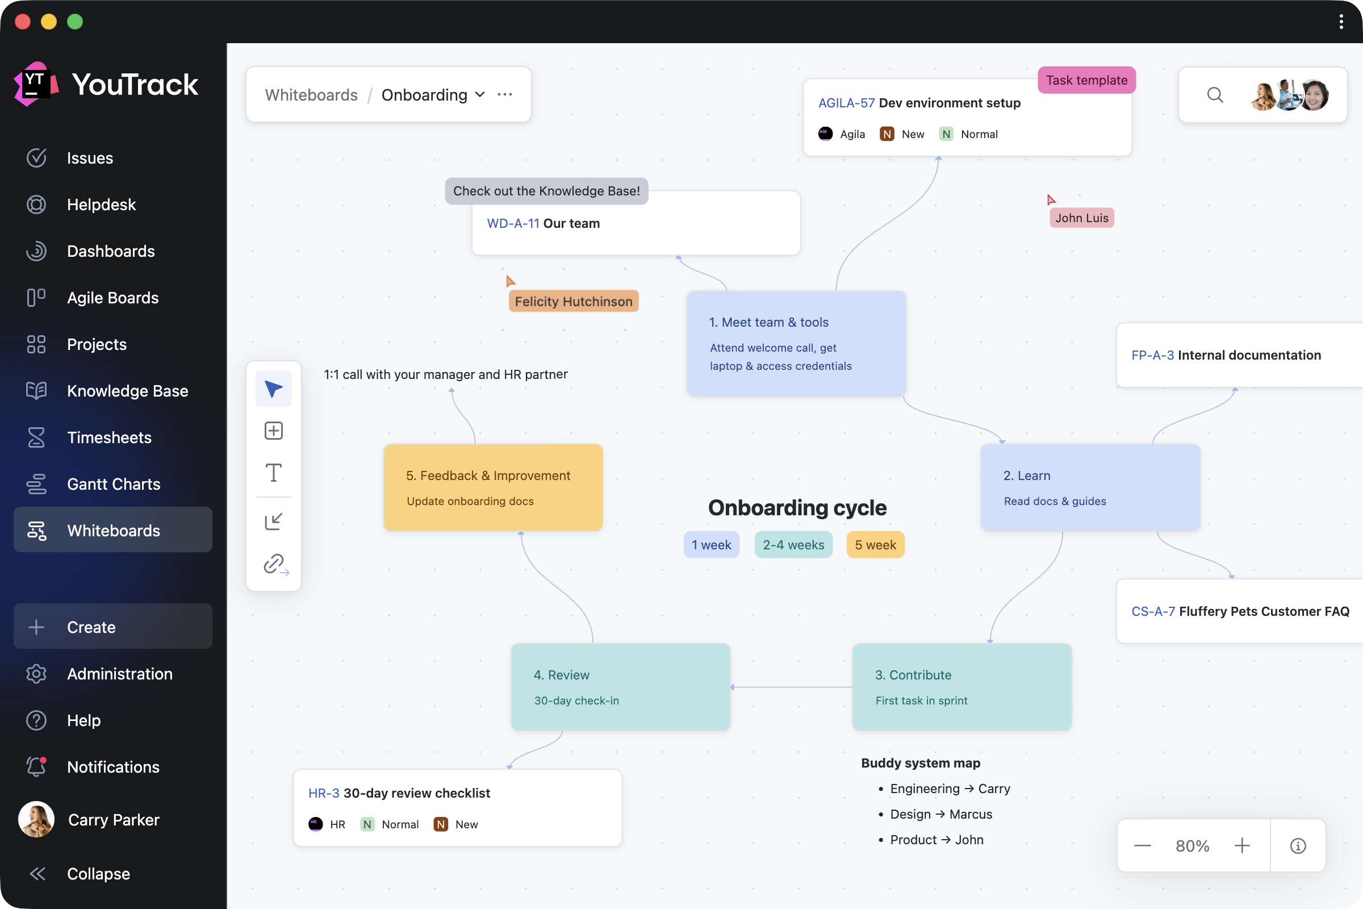Select the arrow pointer tool
Image resolution: width=1363 pixels, height=909 pixels.
click(274, 389)
